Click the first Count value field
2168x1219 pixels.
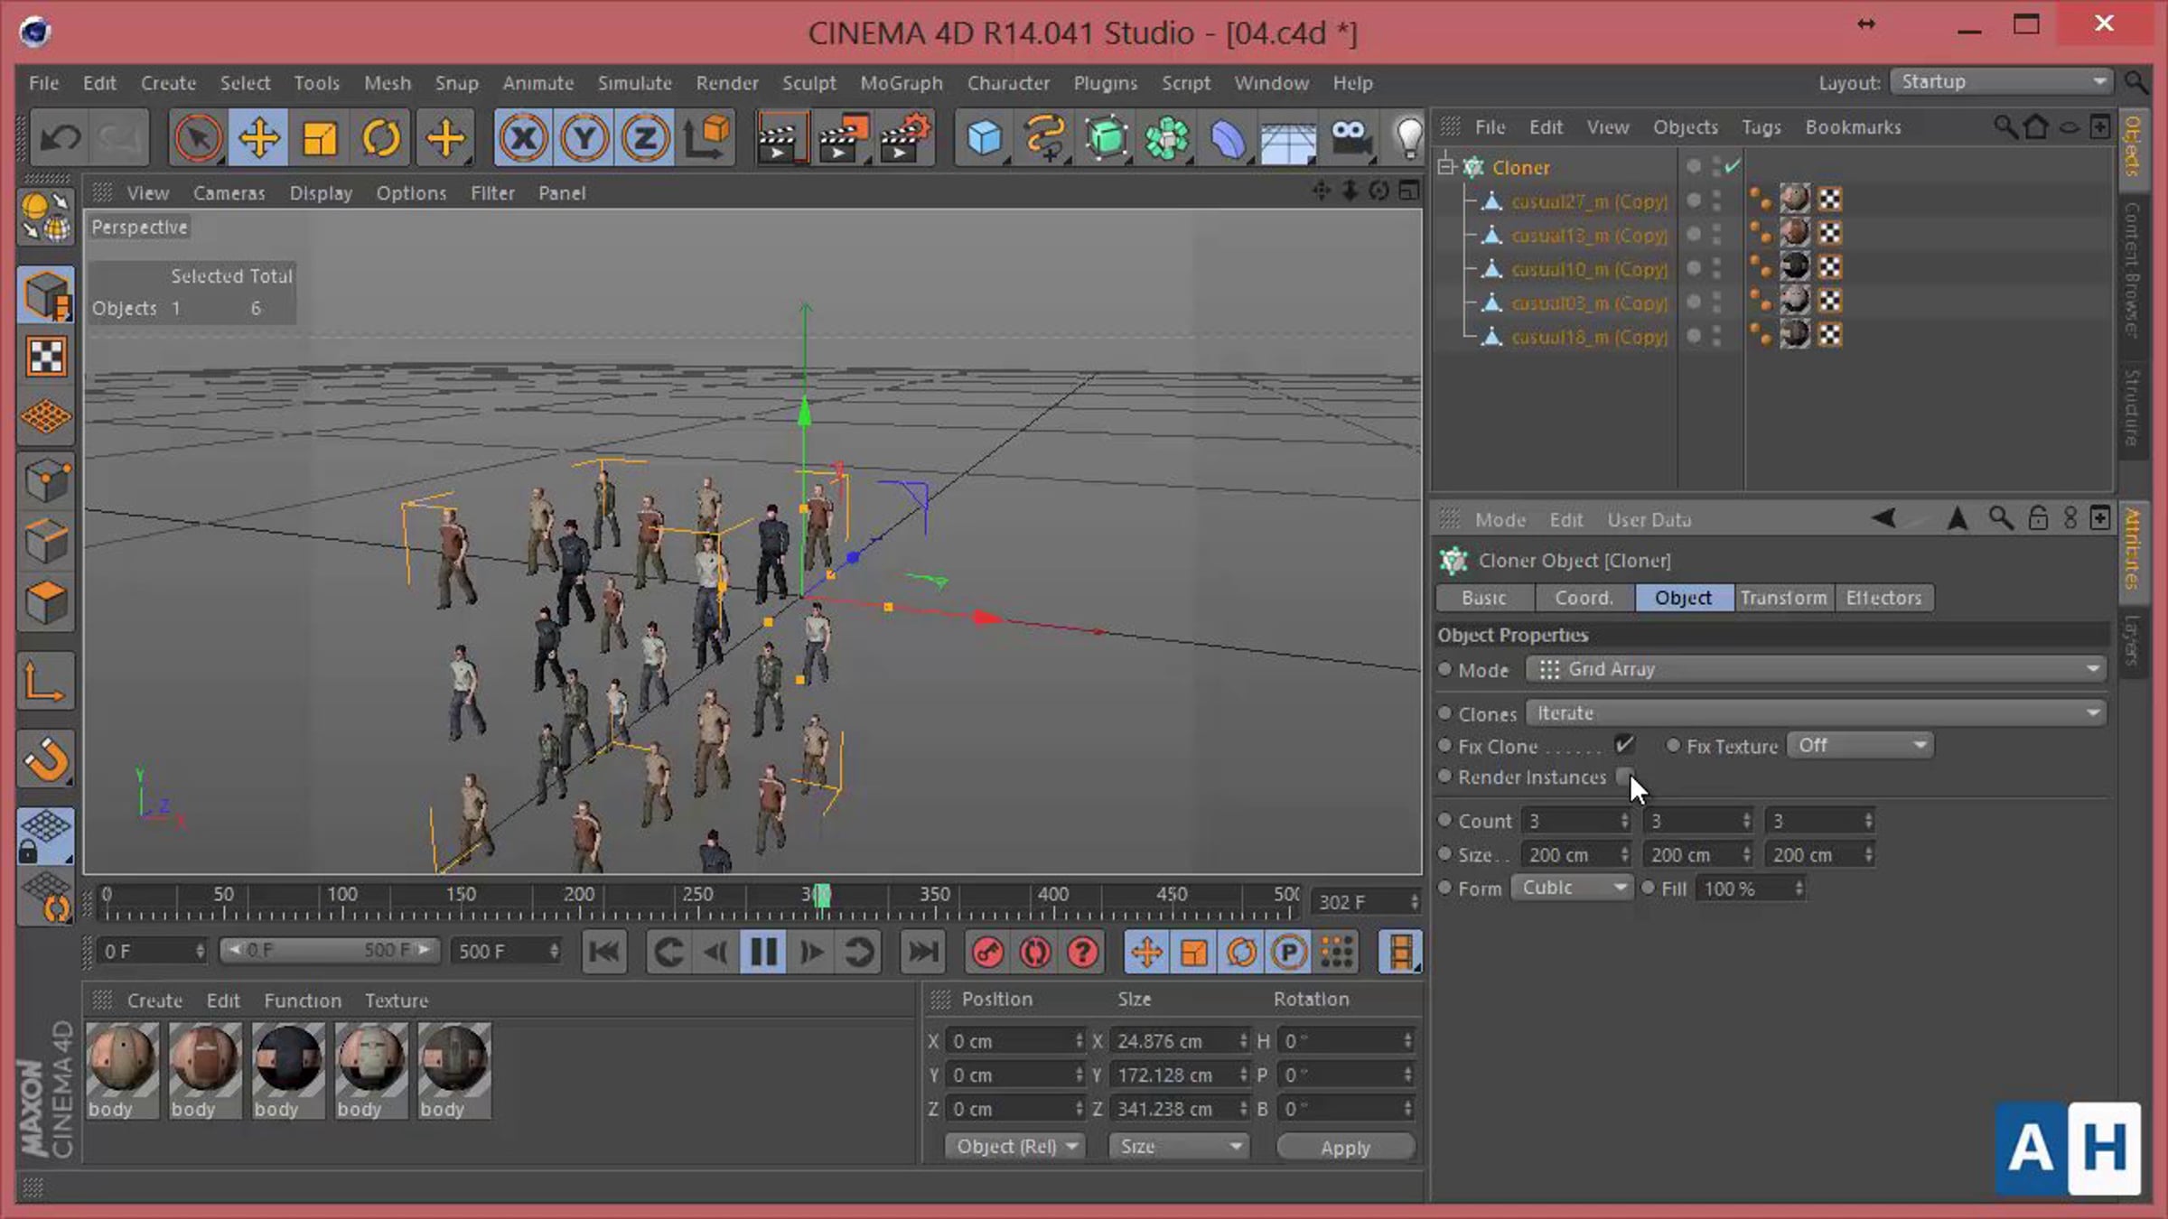tap(1575, 821)
